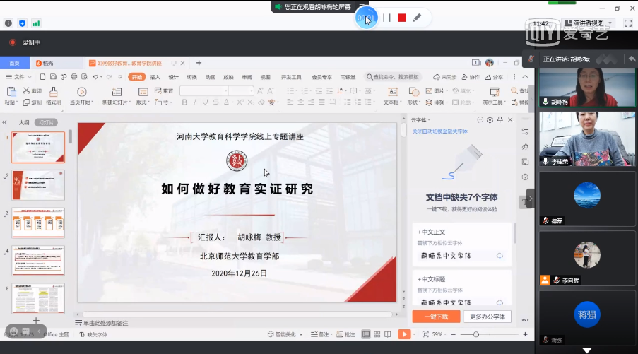Open the 插入 ribbon tab
The width and height of the screenshot is (638, 354).
click(x=155, y=77)
